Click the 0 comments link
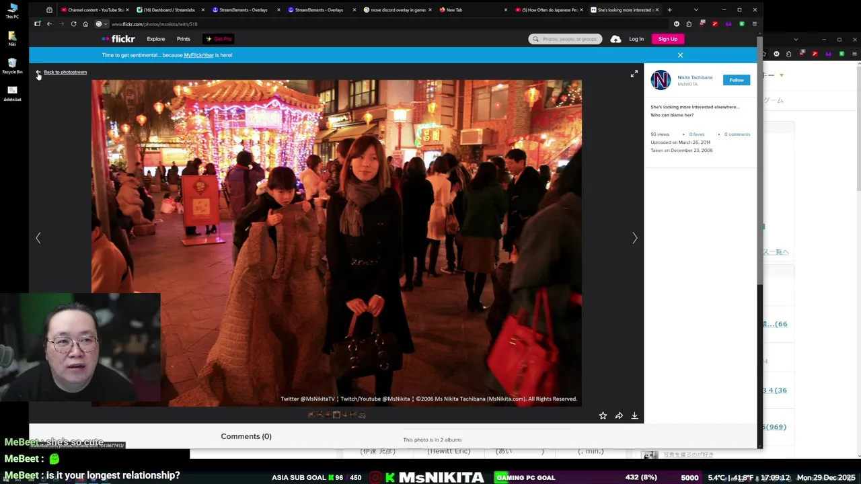 [x=737, y=134]
